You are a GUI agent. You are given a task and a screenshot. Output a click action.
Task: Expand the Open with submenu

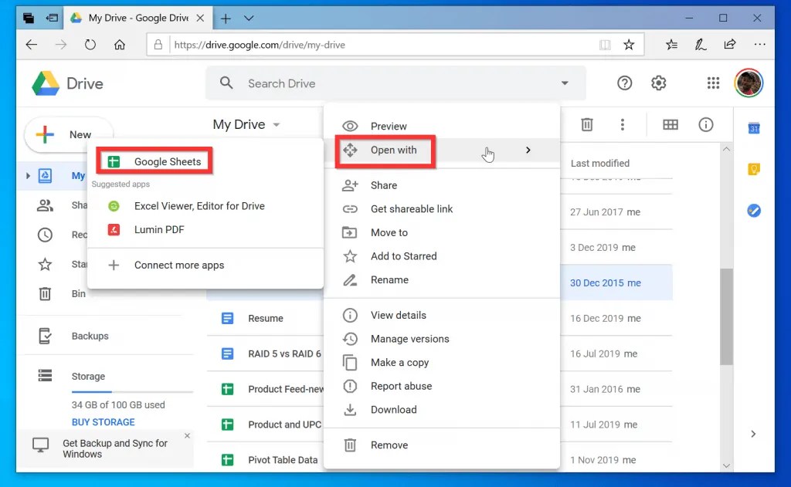(x=529, y=150)
